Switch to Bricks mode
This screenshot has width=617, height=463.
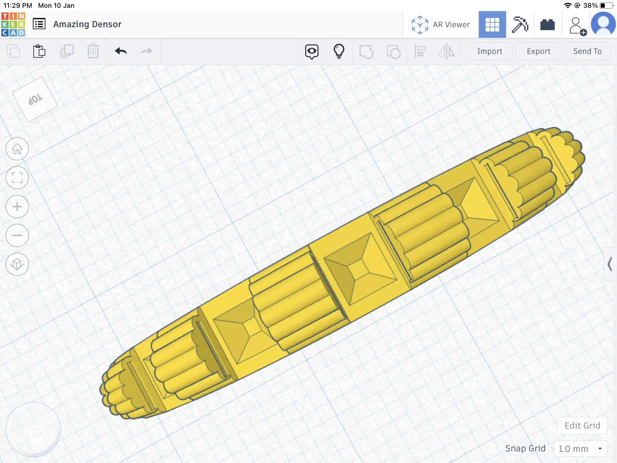(547, 25)
